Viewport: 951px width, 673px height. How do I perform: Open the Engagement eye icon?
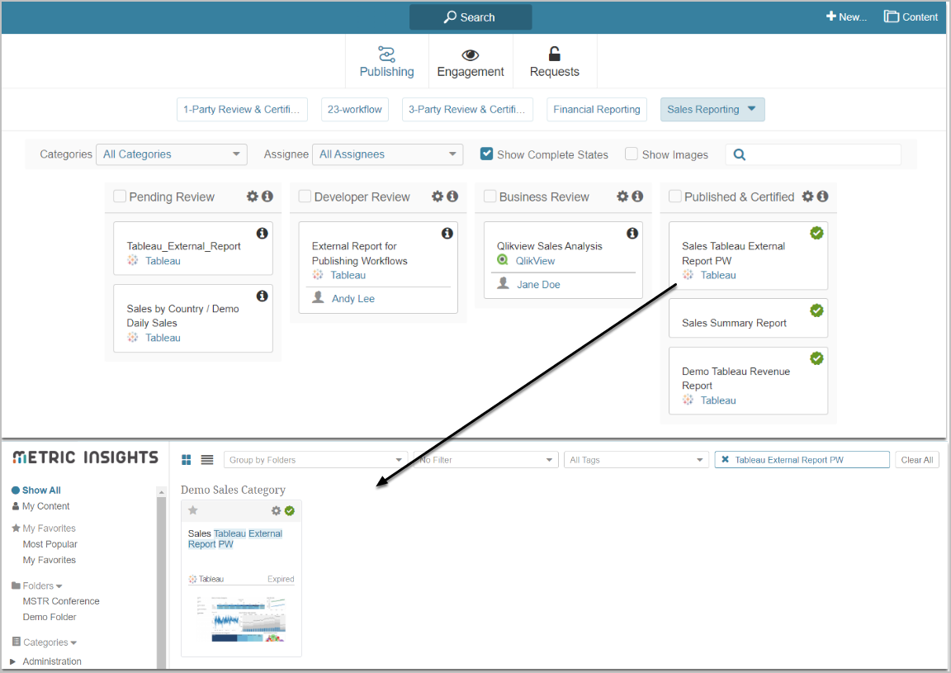coord(470,55)
